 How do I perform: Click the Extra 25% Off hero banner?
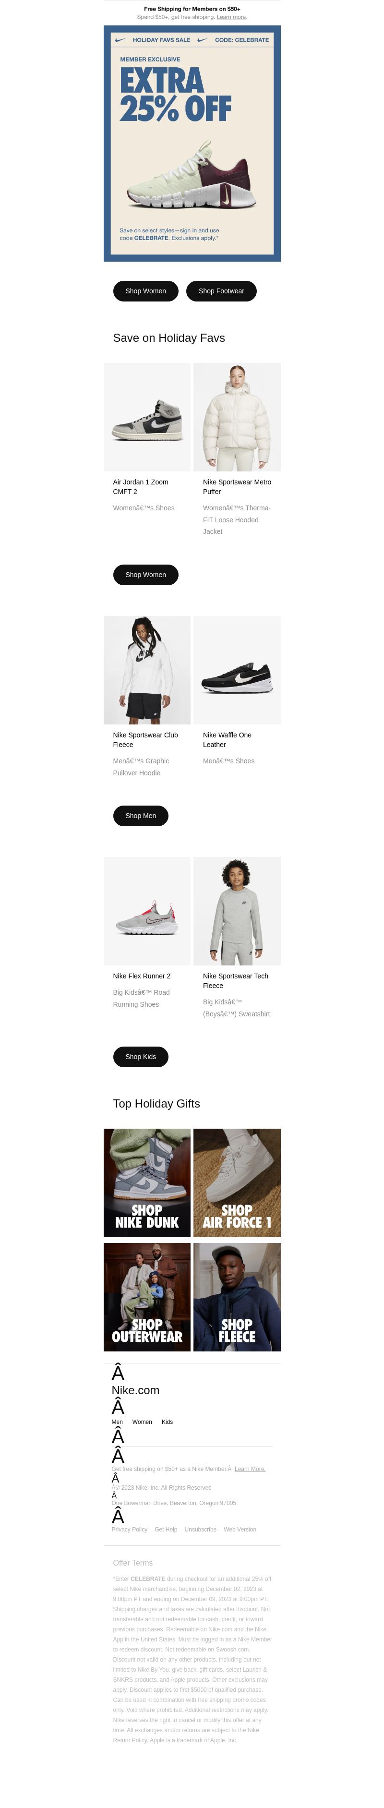pos(192,143)
